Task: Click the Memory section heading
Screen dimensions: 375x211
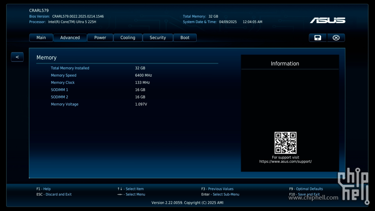Action: (46, 58)
